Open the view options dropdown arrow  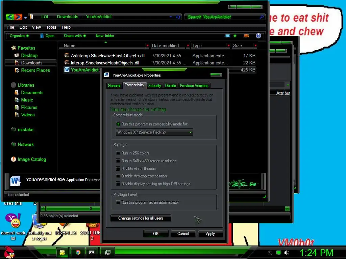[235, 36]
